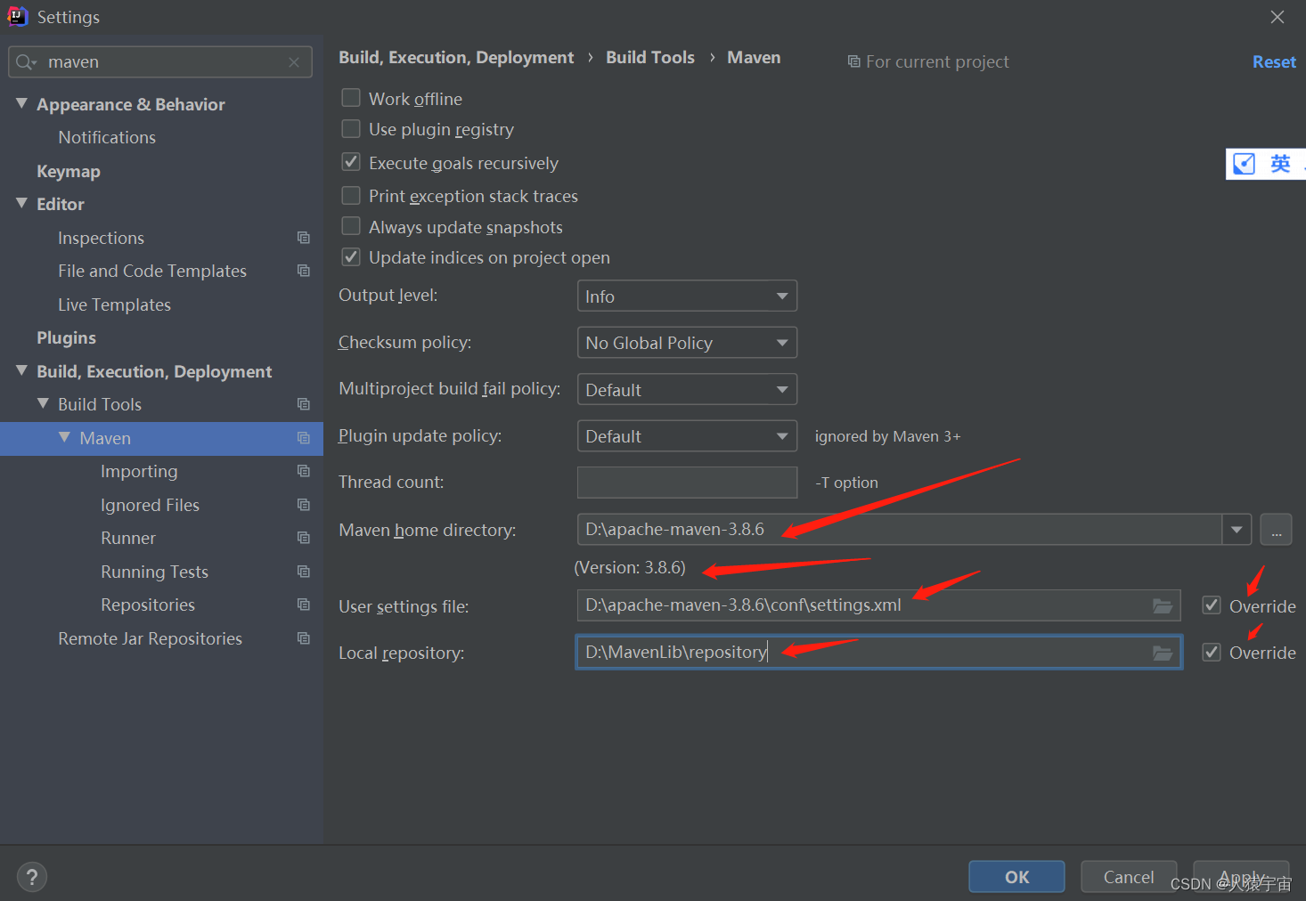This screenshot has height=901, width=1306.
Task: Focus the Thread count input field
Action: [x=687, y=483]
